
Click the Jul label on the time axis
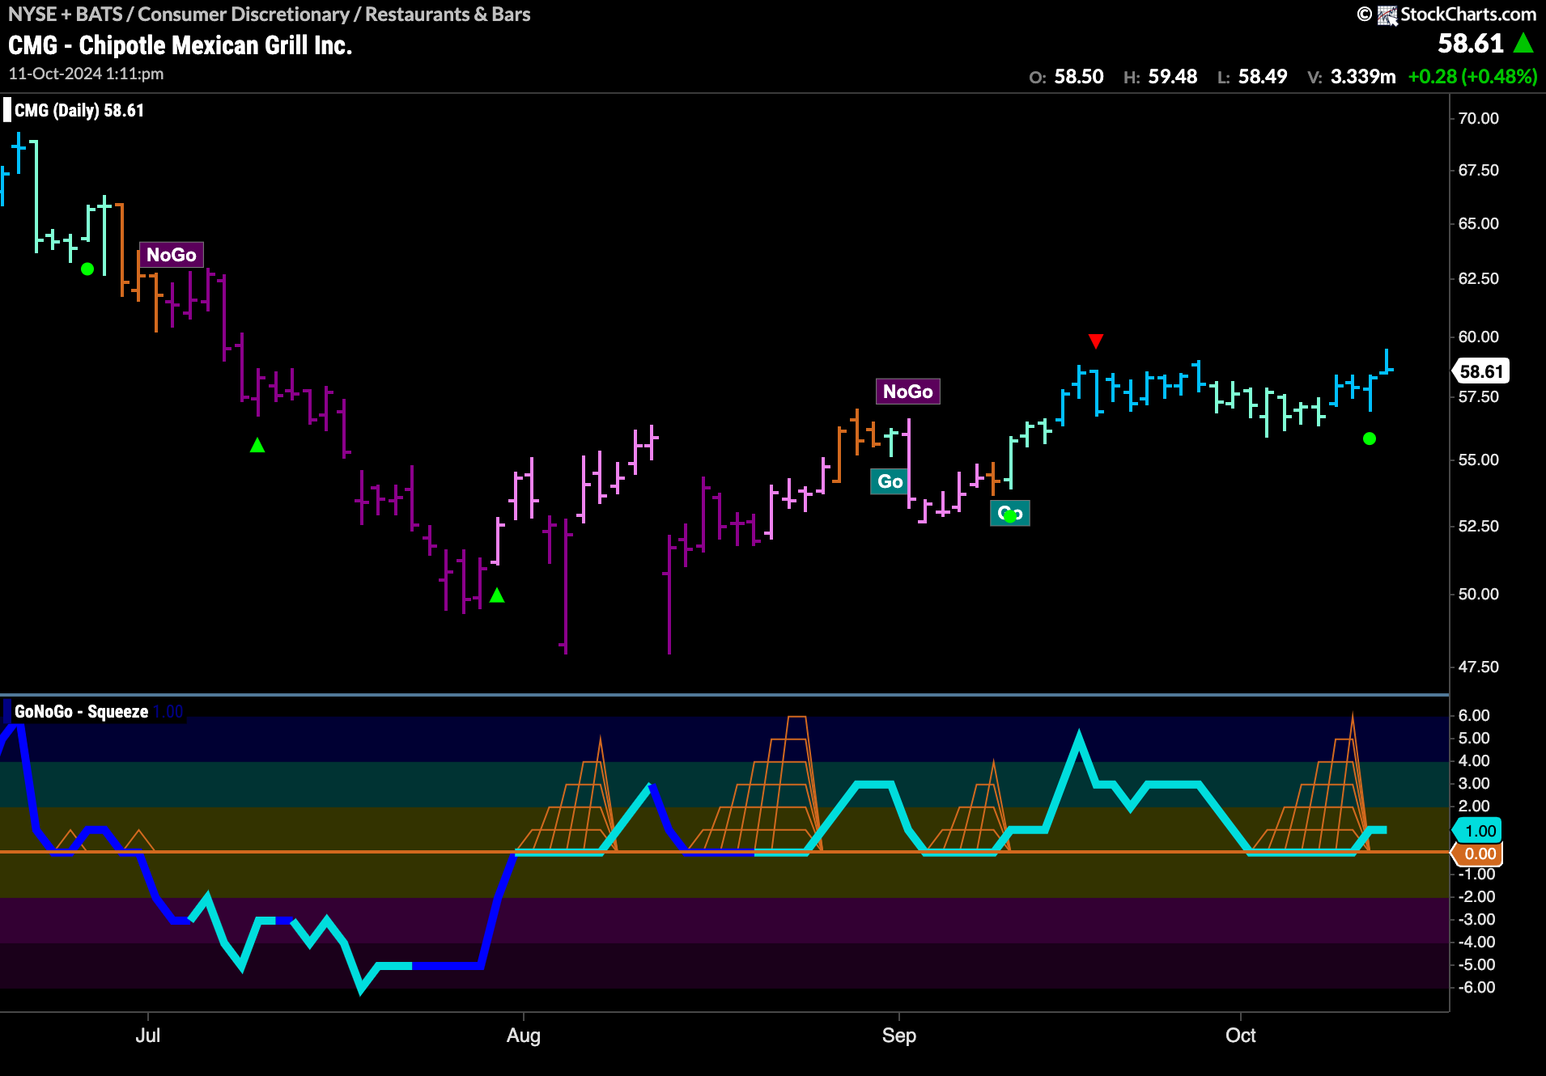click(x=148, y=1036)
